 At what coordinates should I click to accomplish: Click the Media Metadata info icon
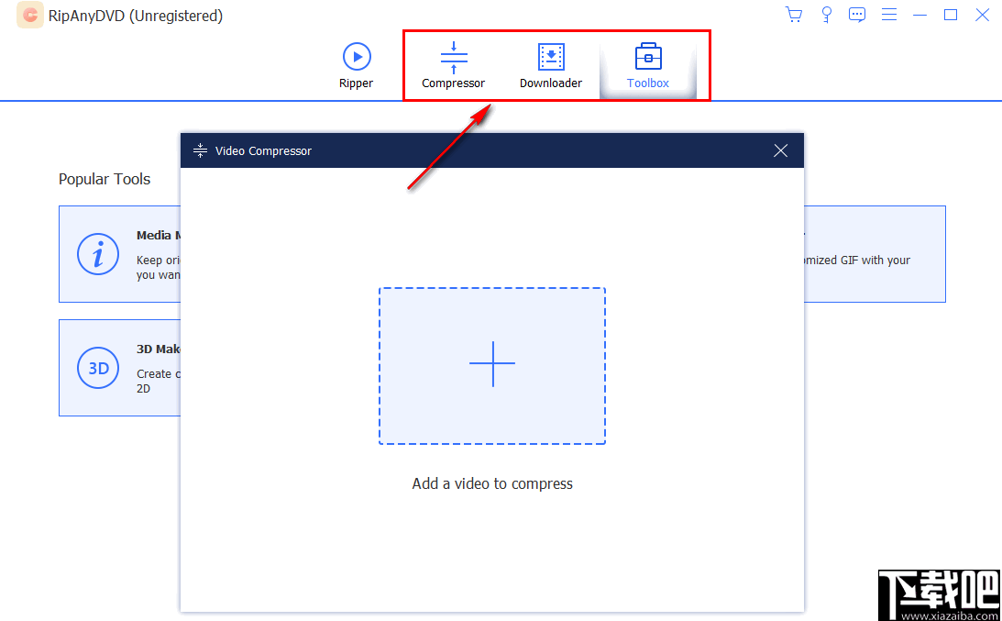pyautogui.click(x=98, y=254)
